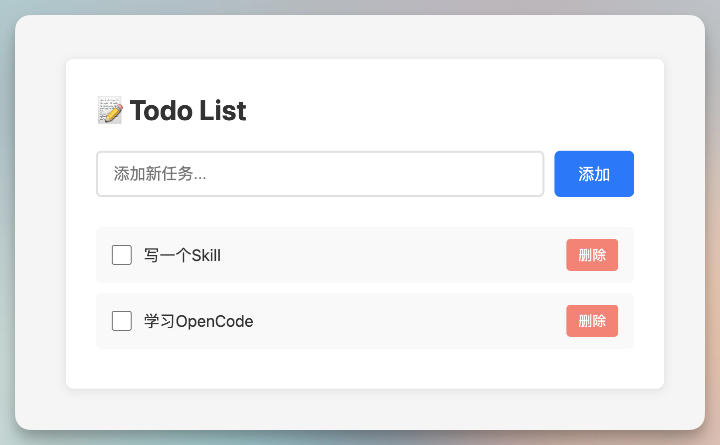The width and height of the screenshot is (720, 445).
Task: Click empty space in the 学习OpenCode row
Action: pyautogui.click(x=399, y=321)
